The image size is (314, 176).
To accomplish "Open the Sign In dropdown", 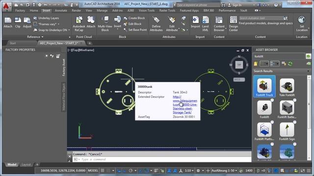I will pos(254,5).
